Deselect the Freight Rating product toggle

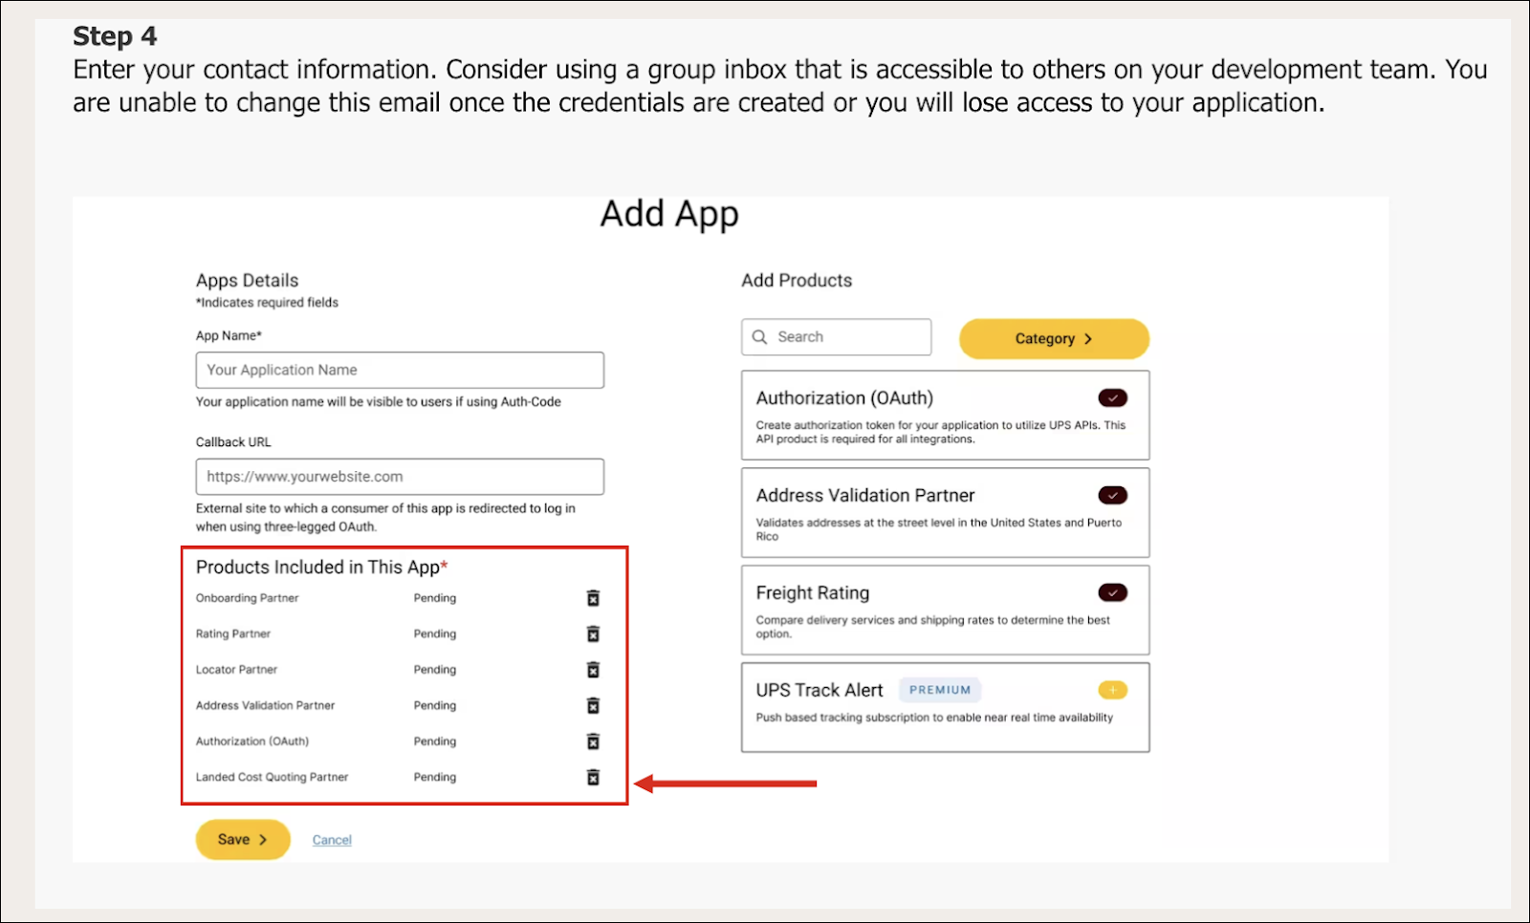1113,592
